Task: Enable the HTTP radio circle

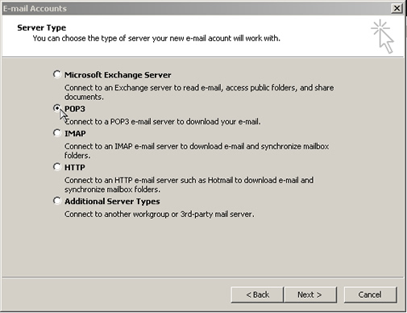Action: [x=56, y=167]
